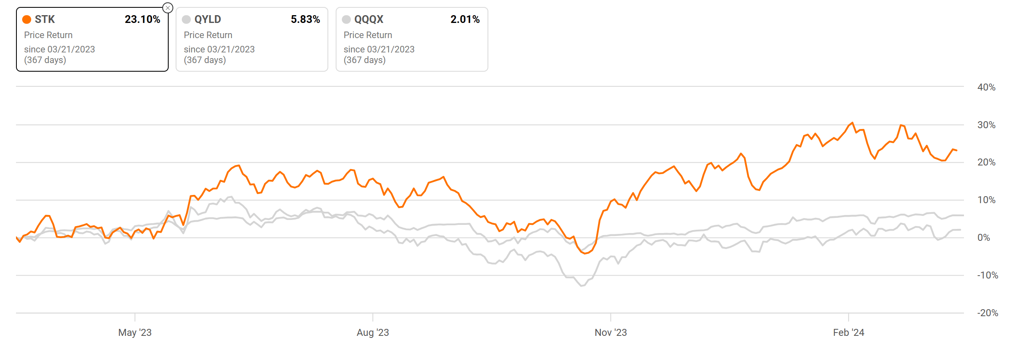
Task: Click the Nov '23 axis label
Action: [x=611, y=333]
